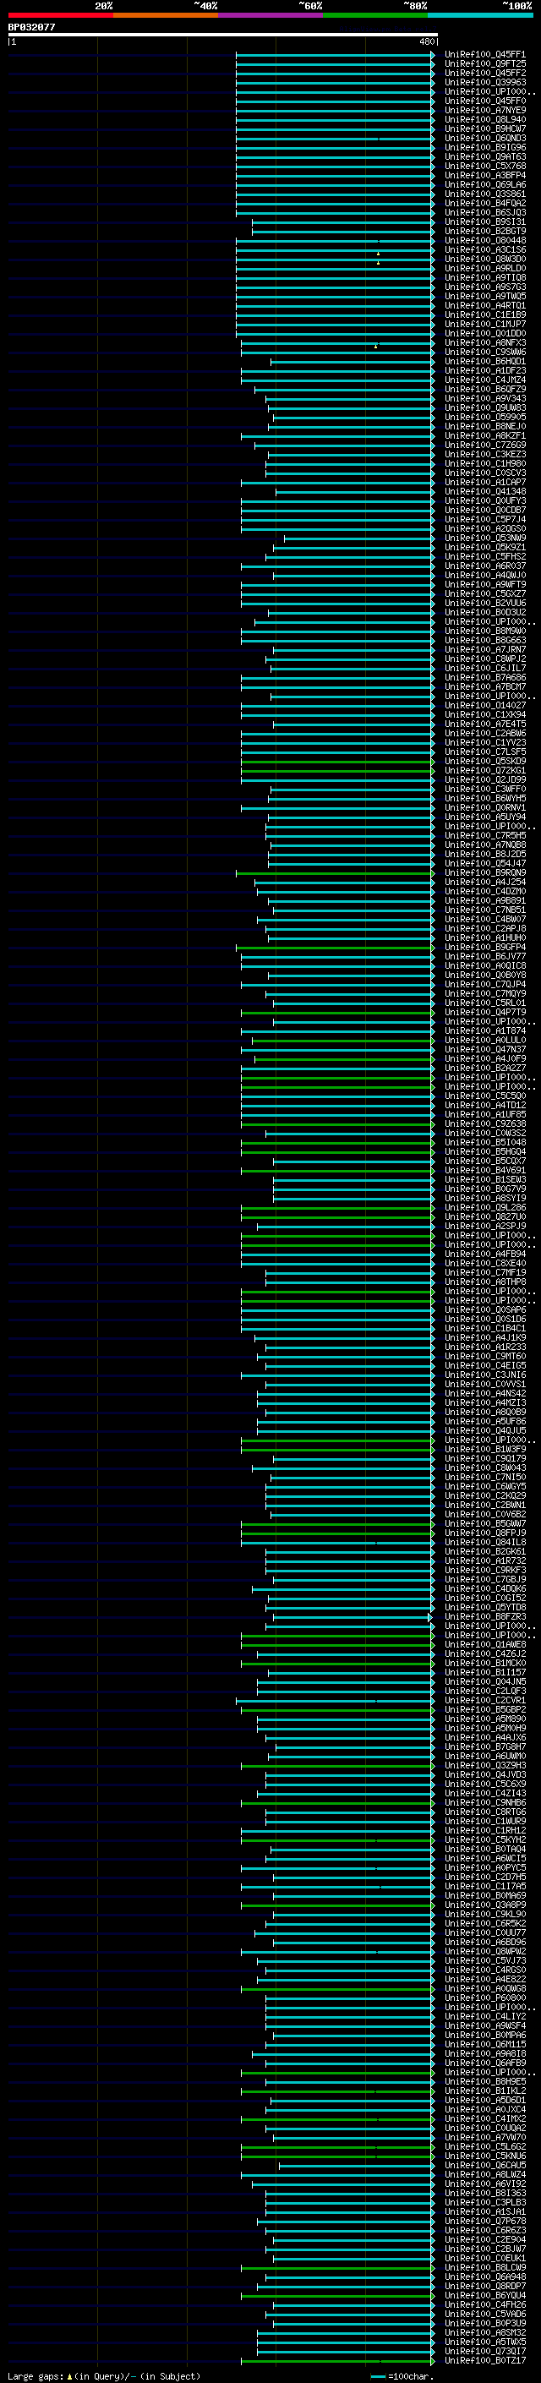Select hit label UniRef100_B8FZR3
The image size is (541, 2383).
484,1616
